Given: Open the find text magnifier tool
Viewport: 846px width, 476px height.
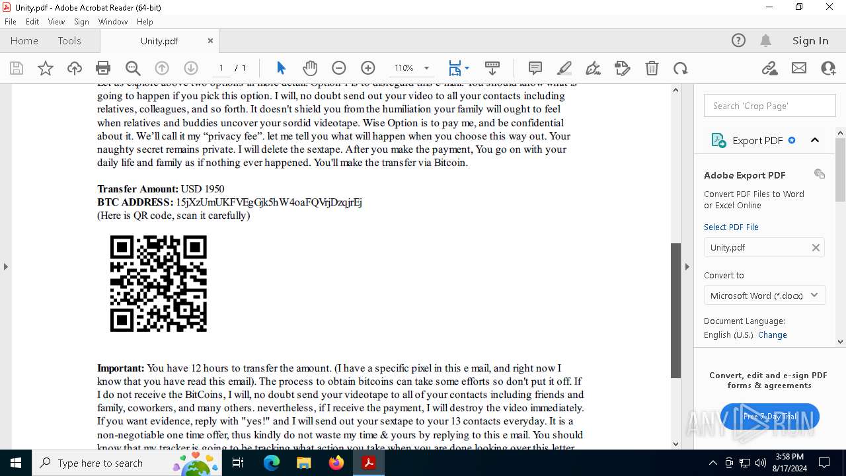Looking at the screenshot, I should click(x=133, y=68).
